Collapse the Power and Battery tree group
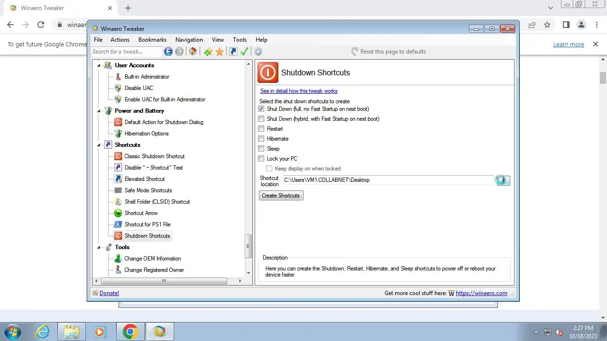The image size is (607, 341). click(x=99, y=111)
